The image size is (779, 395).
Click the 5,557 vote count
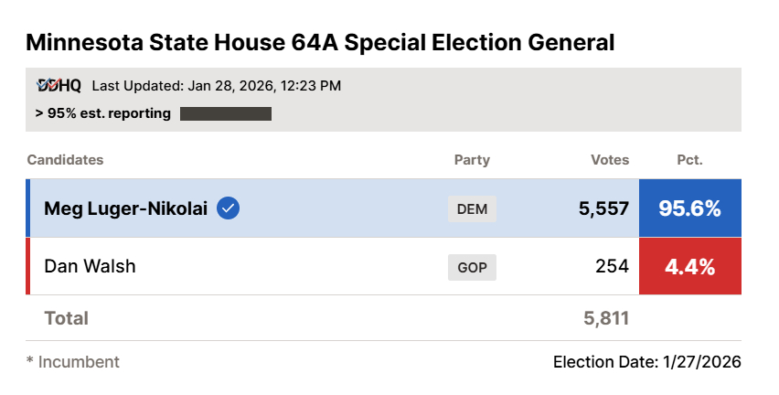point(603,208)
